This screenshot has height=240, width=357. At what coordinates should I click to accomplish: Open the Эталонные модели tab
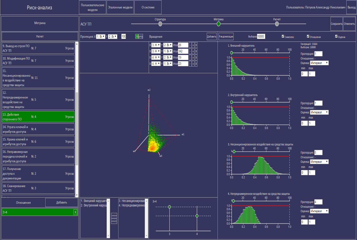120,8
